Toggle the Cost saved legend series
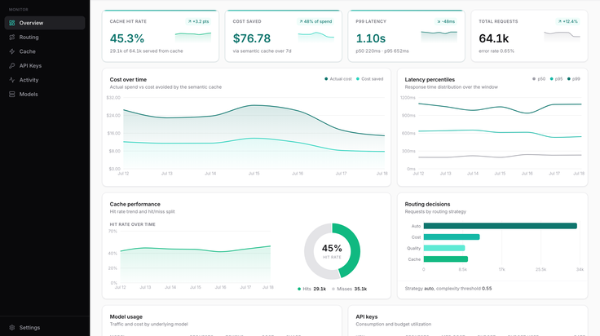Viewport: 600px width, 336px height. [x=369, y=79]
